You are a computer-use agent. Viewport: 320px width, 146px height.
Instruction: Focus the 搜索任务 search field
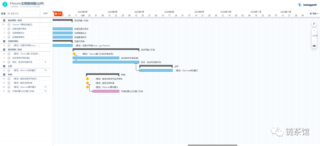23,14
